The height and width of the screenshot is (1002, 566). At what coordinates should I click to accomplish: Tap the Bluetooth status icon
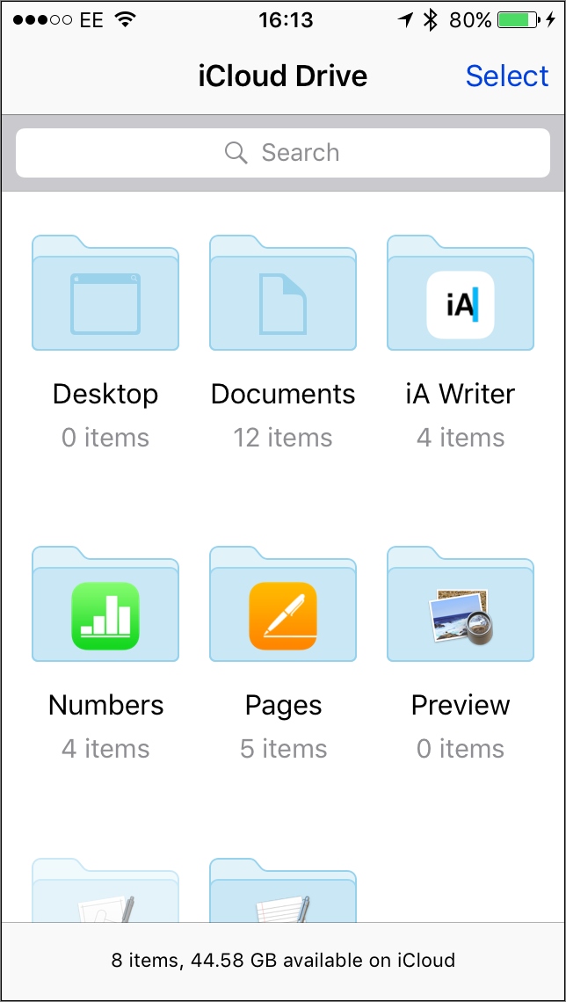click(x=432, y=20)
